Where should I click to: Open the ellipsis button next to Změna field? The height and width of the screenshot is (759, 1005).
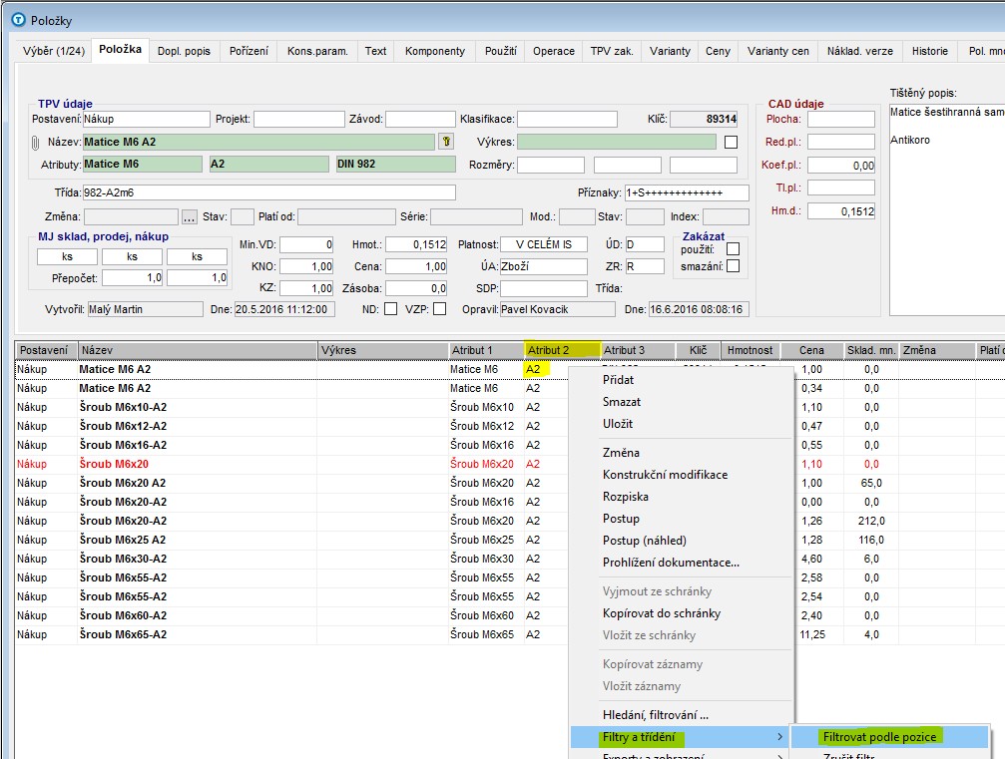click(189, 217)
